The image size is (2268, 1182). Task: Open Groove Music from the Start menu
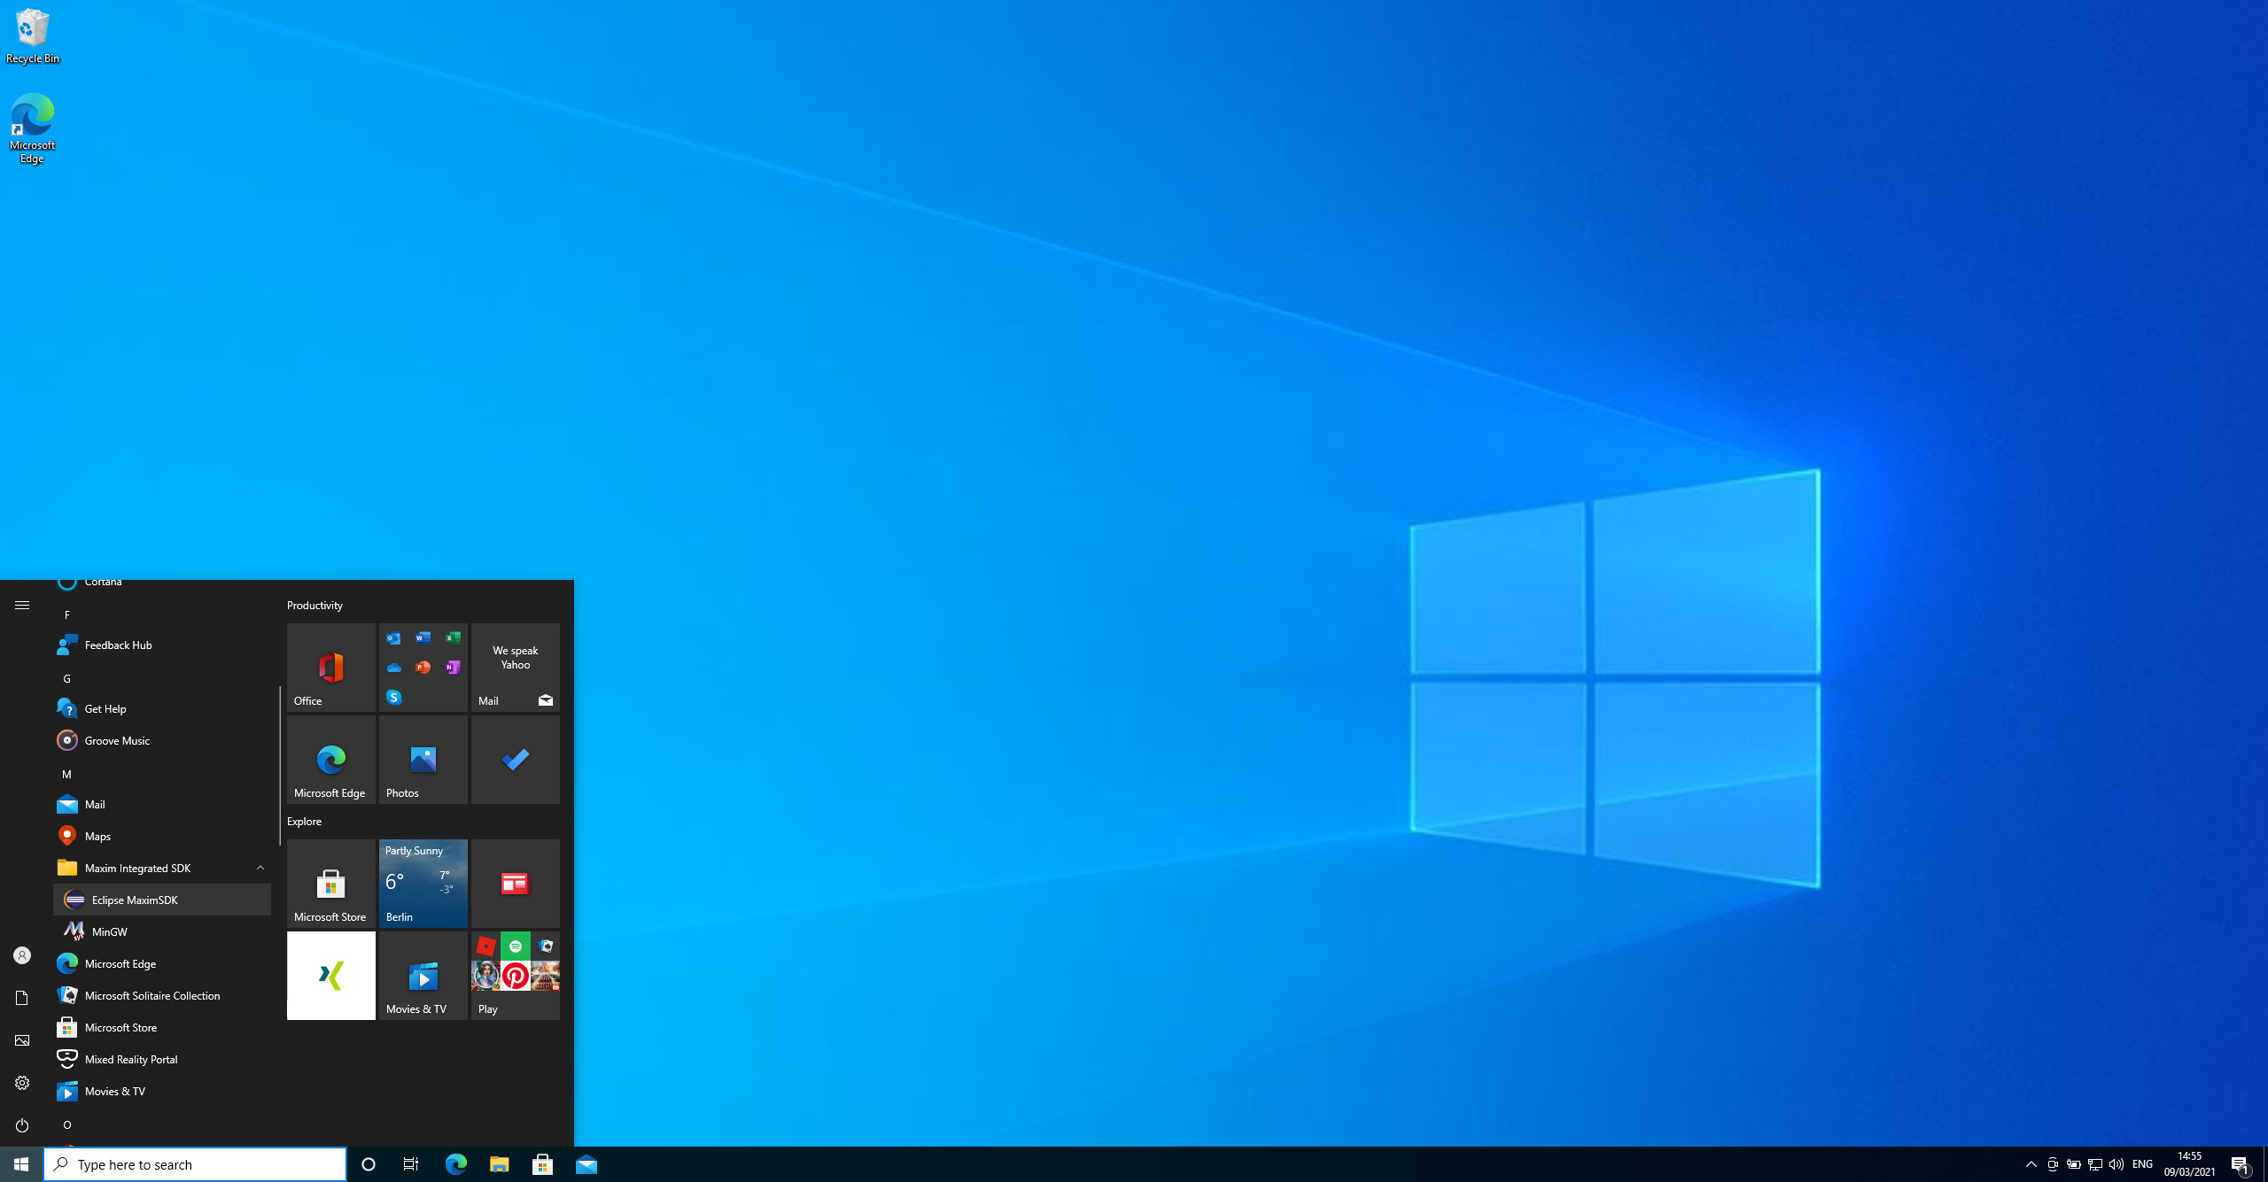click(x=116, y=740)
